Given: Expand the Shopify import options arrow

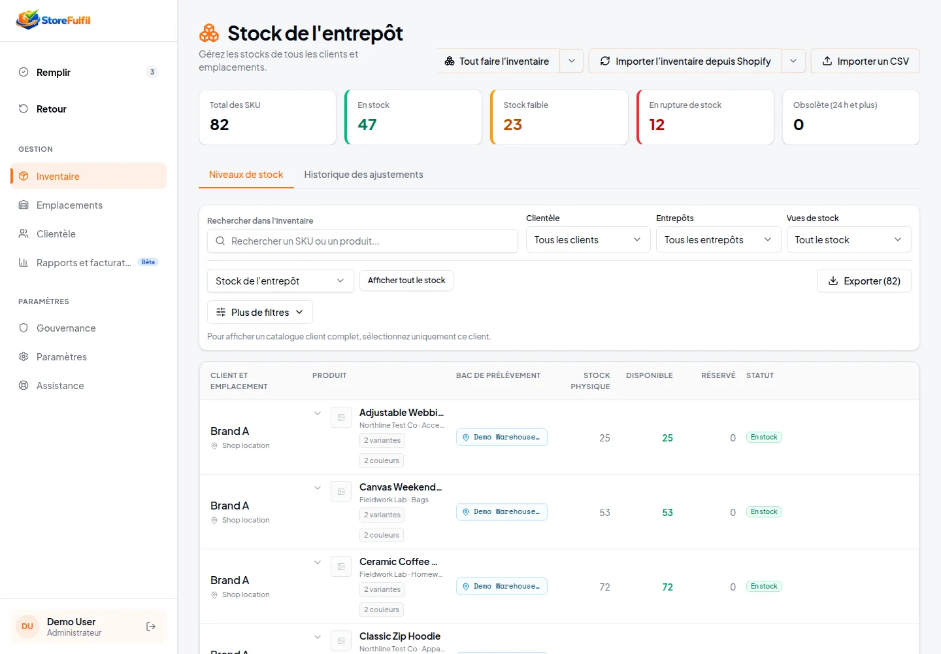Looking at the screenshot, I should pyautogui.click(x=793, y=61).
